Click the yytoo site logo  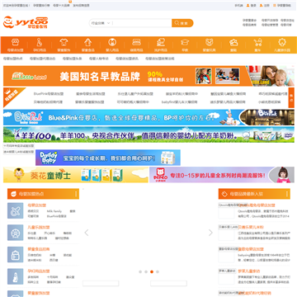(x=26, y=22)
